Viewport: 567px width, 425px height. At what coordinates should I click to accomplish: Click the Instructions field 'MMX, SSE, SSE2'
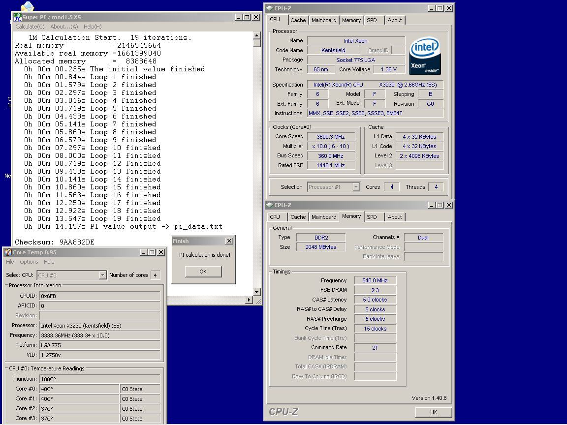point(376,113)
